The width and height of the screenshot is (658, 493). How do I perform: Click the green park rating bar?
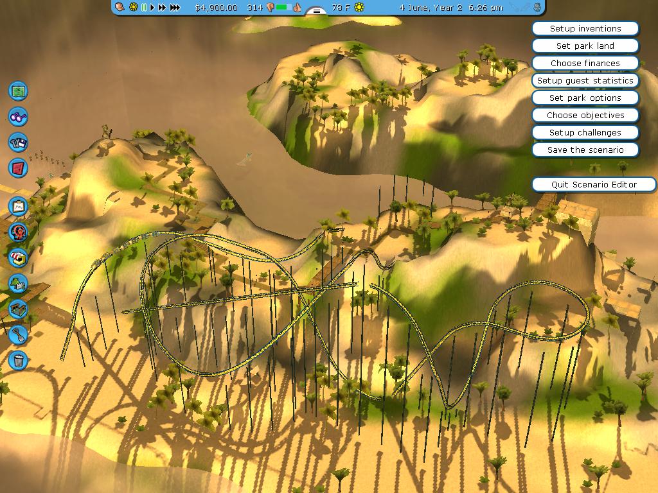283,7
